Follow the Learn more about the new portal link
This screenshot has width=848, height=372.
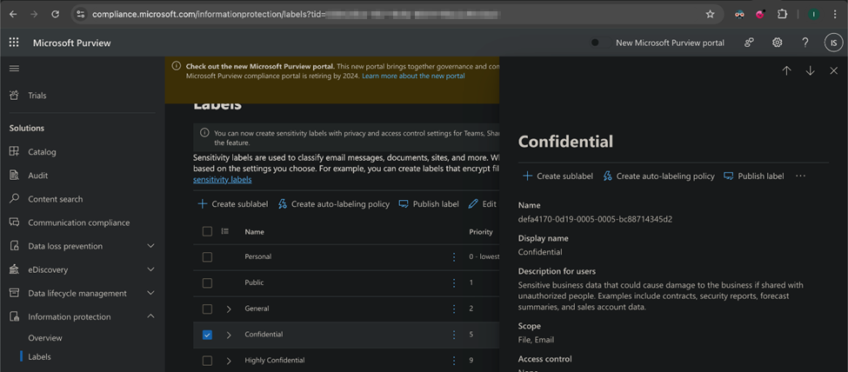pos(413,76)
